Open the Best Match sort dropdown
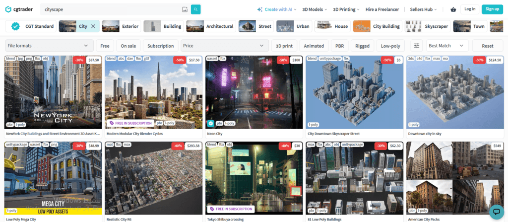508x222 pixels. (447, 46)
